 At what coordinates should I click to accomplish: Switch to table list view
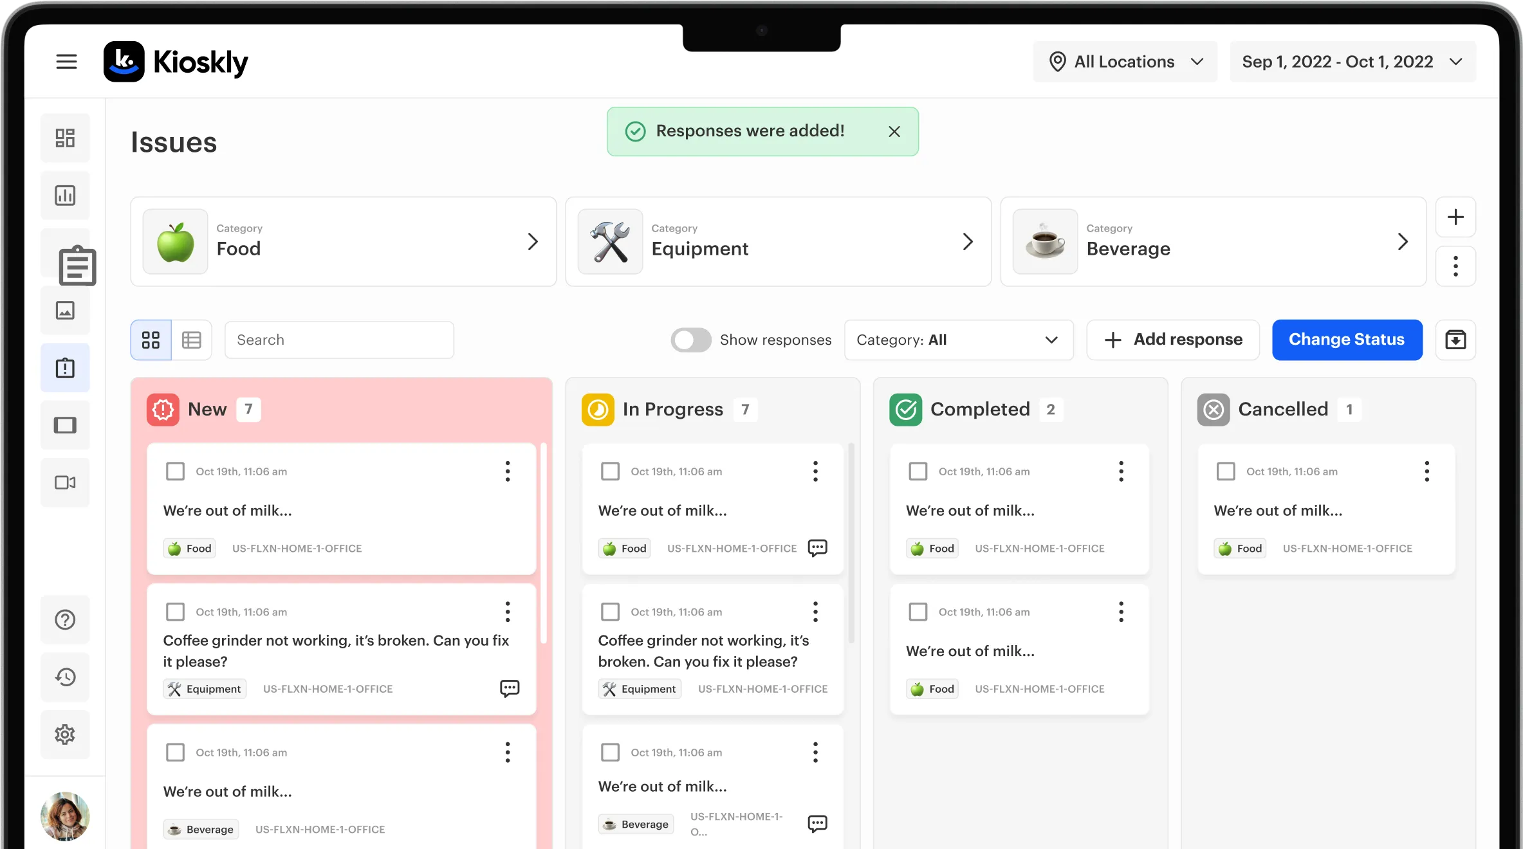click(192, 340)
